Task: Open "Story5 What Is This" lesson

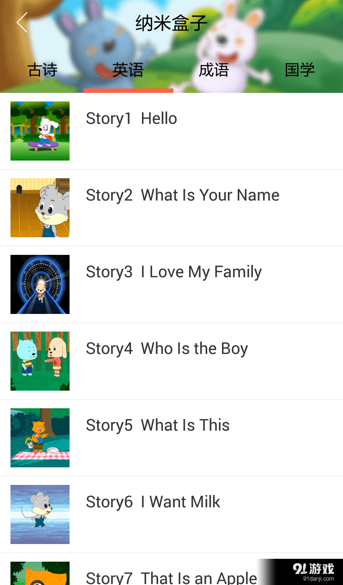Action: (158, 425)
